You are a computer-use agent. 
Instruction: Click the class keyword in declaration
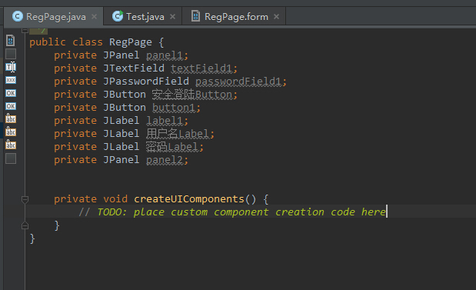(88, 42)
